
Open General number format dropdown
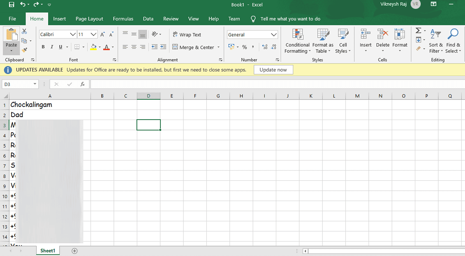274,35
